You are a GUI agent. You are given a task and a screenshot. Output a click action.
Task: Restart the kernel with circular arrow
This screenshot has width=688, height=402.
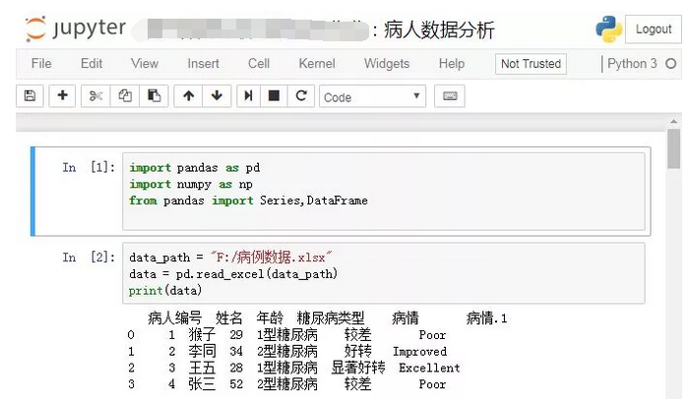point(301,95)
